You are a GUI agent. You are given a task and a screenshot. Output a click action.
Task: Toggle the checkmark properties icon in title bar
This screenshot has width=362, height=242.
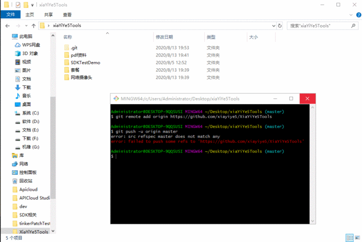click(x=18, y=4)
